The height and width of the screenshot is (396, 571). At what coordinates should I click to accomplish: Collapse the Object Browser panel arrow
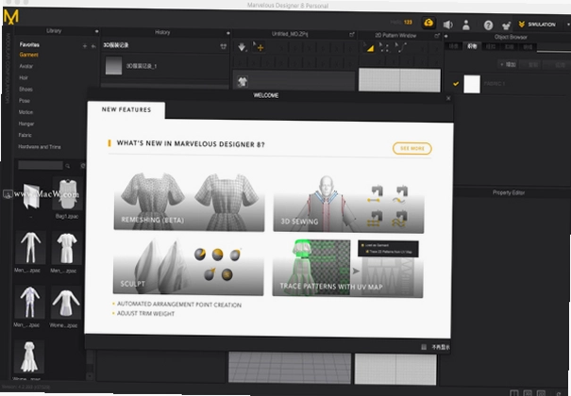coord(445,36)
